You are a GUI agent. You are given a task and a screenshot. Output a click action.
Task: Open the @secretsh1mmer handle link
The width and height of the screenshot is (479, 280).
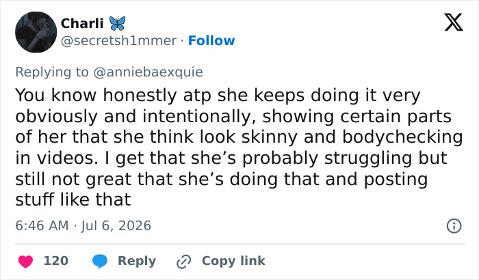click(x=118, y=41)
